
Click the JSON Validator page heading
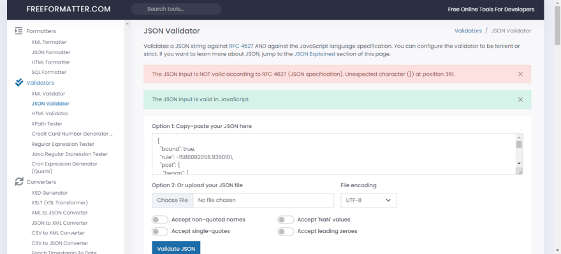tap(171, 31)
